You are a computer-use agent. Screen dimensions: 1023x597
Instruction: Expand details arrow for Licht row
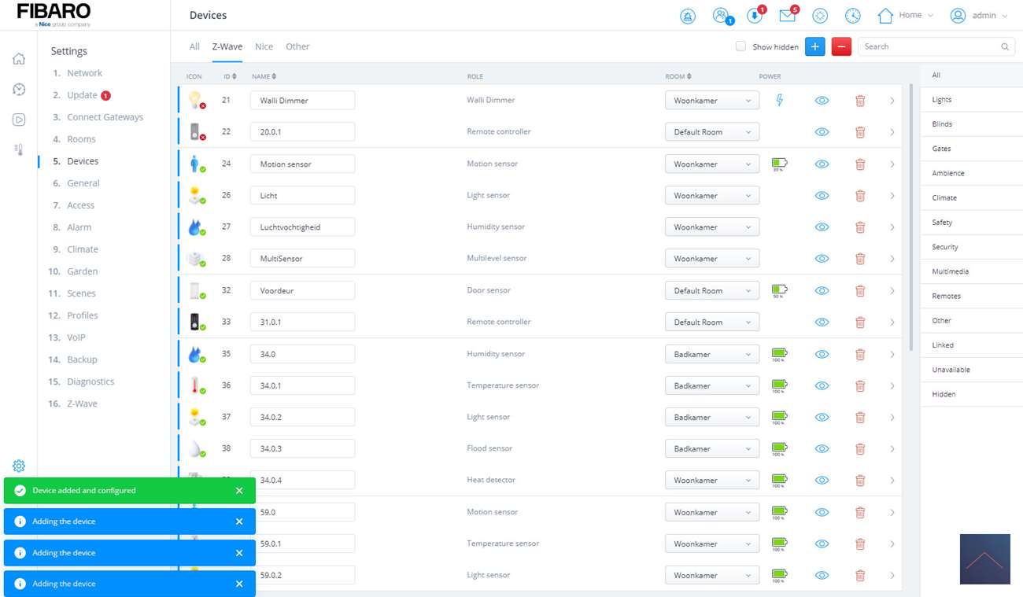tap(892, 196)
